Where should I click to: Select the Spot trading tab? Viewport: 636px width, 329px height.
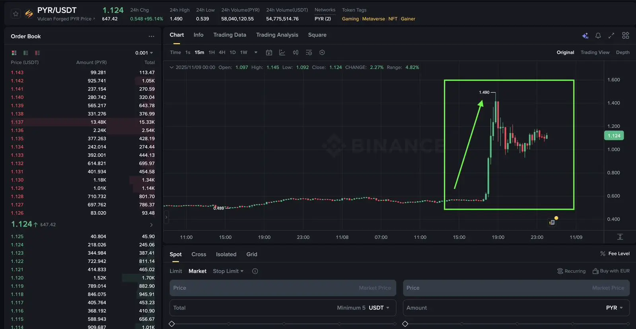[x=175, y=254]
